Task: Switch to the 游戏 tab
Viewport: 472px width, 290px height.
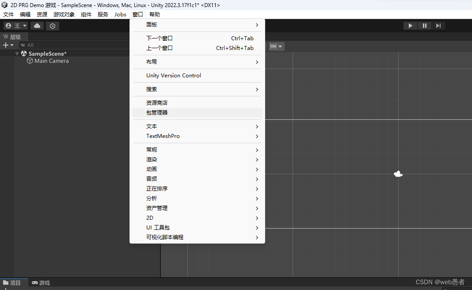Action: coord(41,282)
